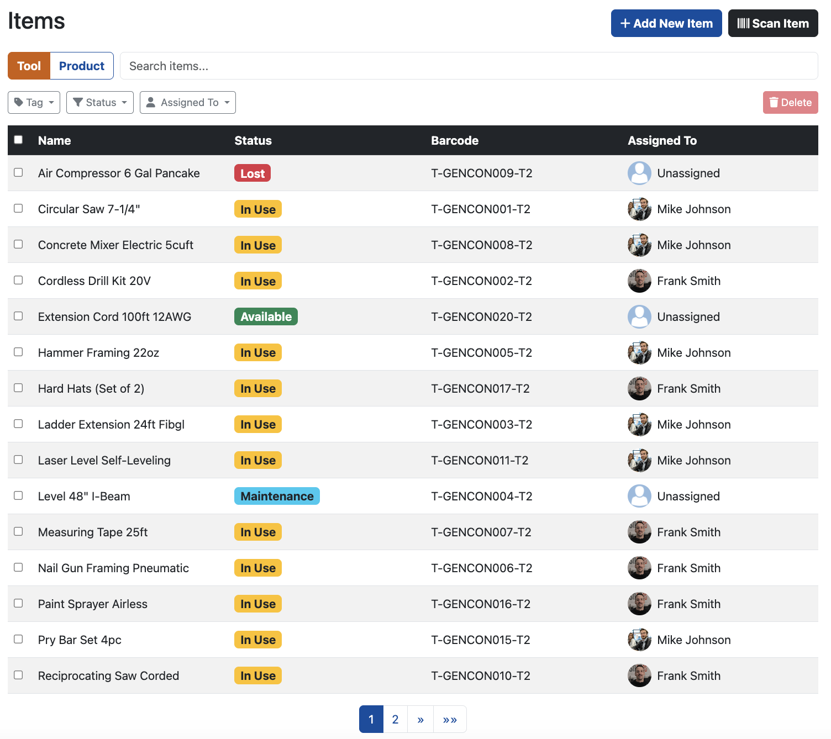Click the plus icon on Add New Item
The width and height of the screenshot is (831, 739).
(x=625, y=23)
